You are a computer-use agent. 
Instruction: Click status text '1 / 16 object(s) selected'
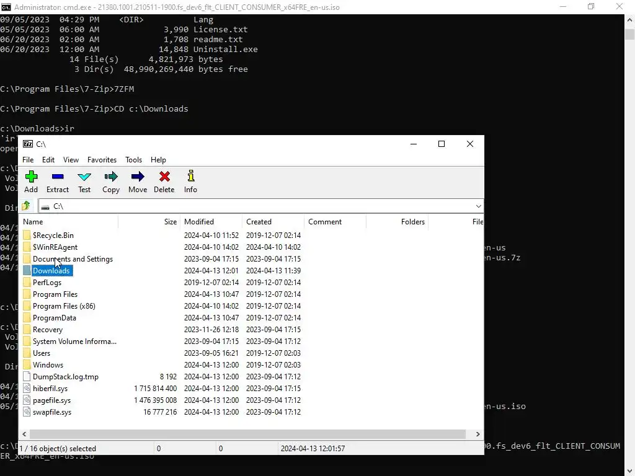[x=58, y=449]
